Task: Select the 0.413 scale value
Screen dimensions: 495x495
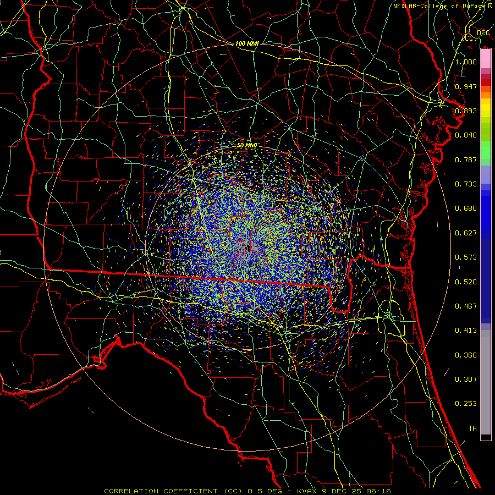Action: (x=466, y=331)
